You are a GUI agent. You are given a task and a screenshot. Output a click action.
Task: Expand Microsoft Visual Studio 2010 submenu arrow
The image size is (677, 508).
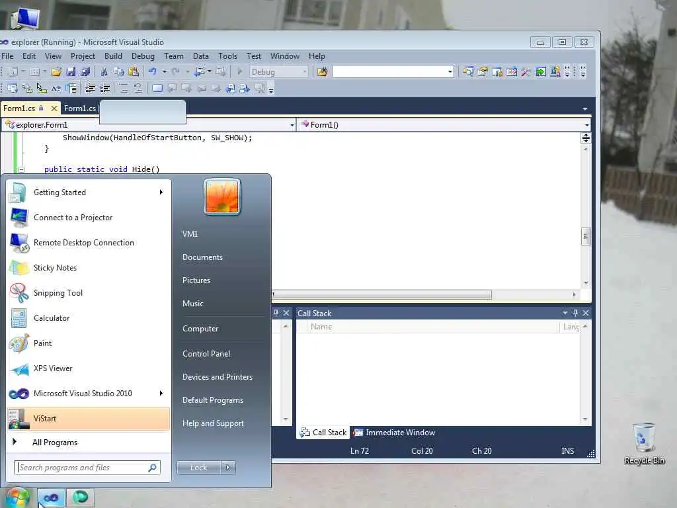(x=161, y=393)
